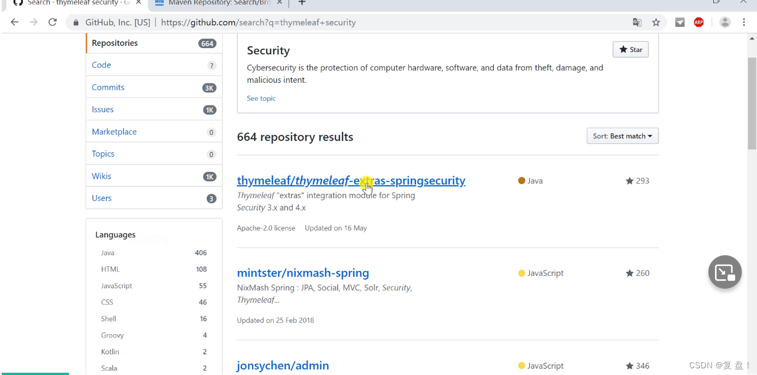
Task: Click the Apache-2.0 license text
Action: 266,228
